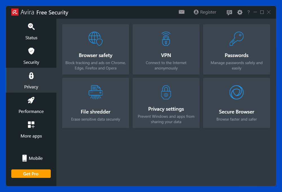The height and width of the screenshot is (192, 282).
Task: Click the File shredder icon
Action: pyautogui.click(x=96, y=92)
